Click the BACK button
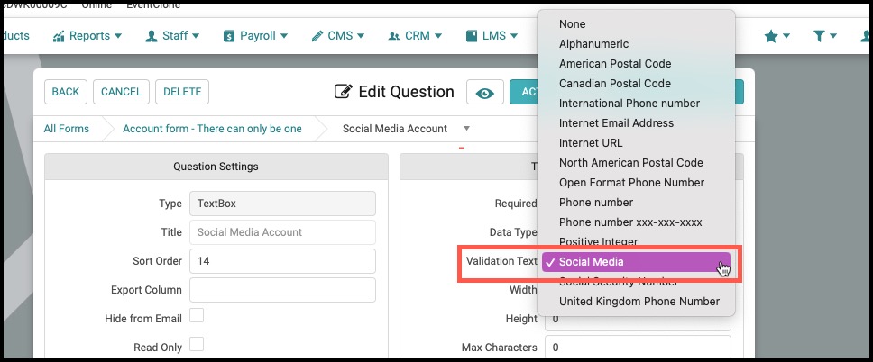Image resolution: width=873 pixels, height=362 pixels. tap(66, 92)
